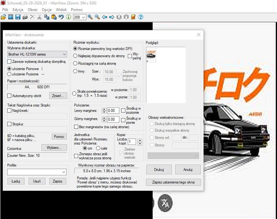Click the Help question mark icon
277x219 pixels.
141,17
